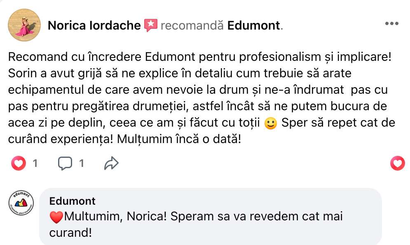Share the post with the arrow icon
This screenshot has height=245, width=410.
(x=111, y=164)
